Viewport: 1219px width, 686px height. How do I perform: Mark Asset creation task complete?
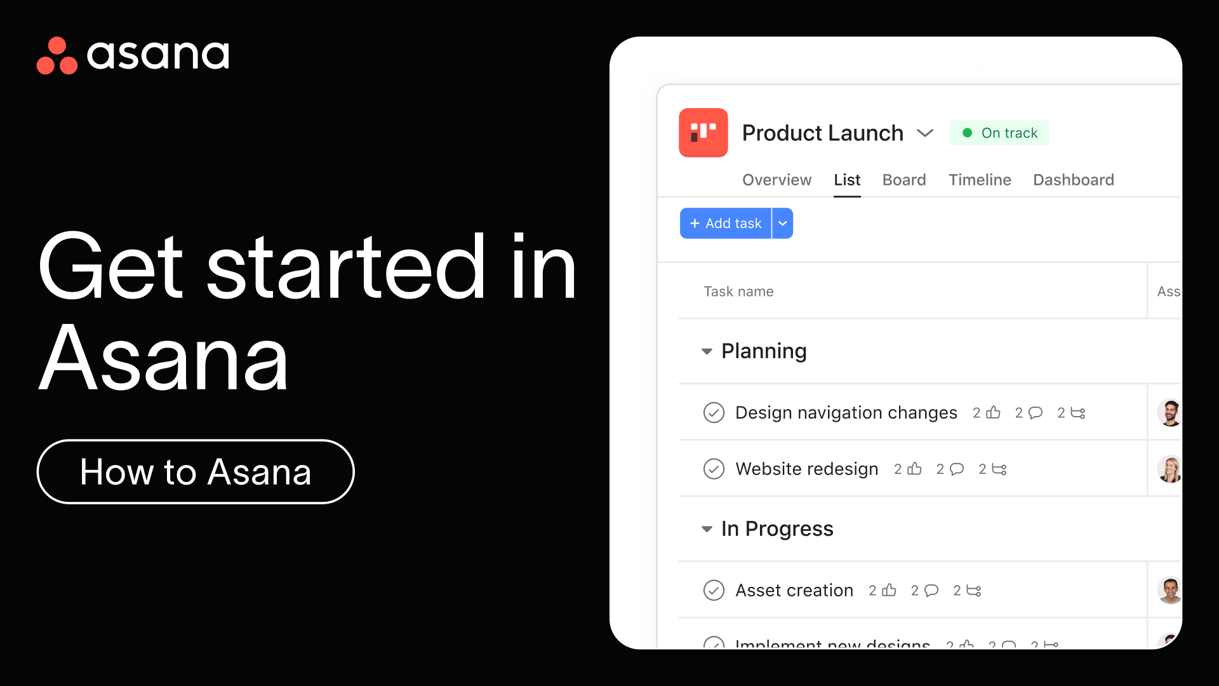[x=714, y=590]
